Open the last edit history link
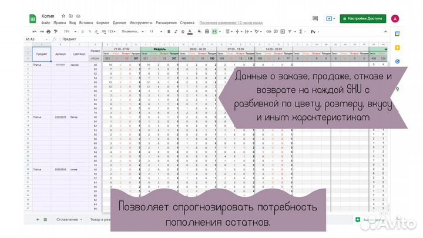The height and width of the screenshot is (238, 423). [x=231, y=23]
